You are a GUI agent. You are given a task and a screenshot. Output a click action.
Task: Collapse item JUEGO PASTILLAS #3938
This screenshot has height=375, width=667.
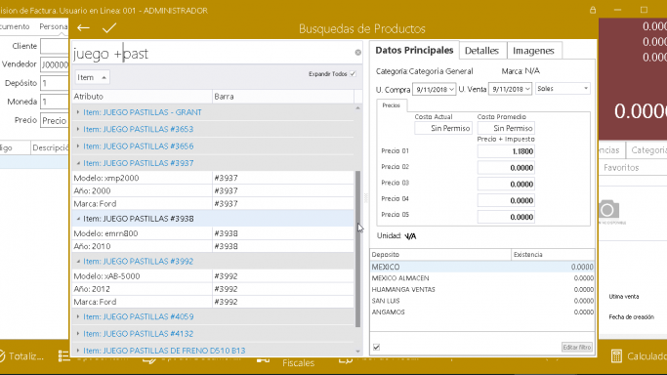[x=78, y=219]
